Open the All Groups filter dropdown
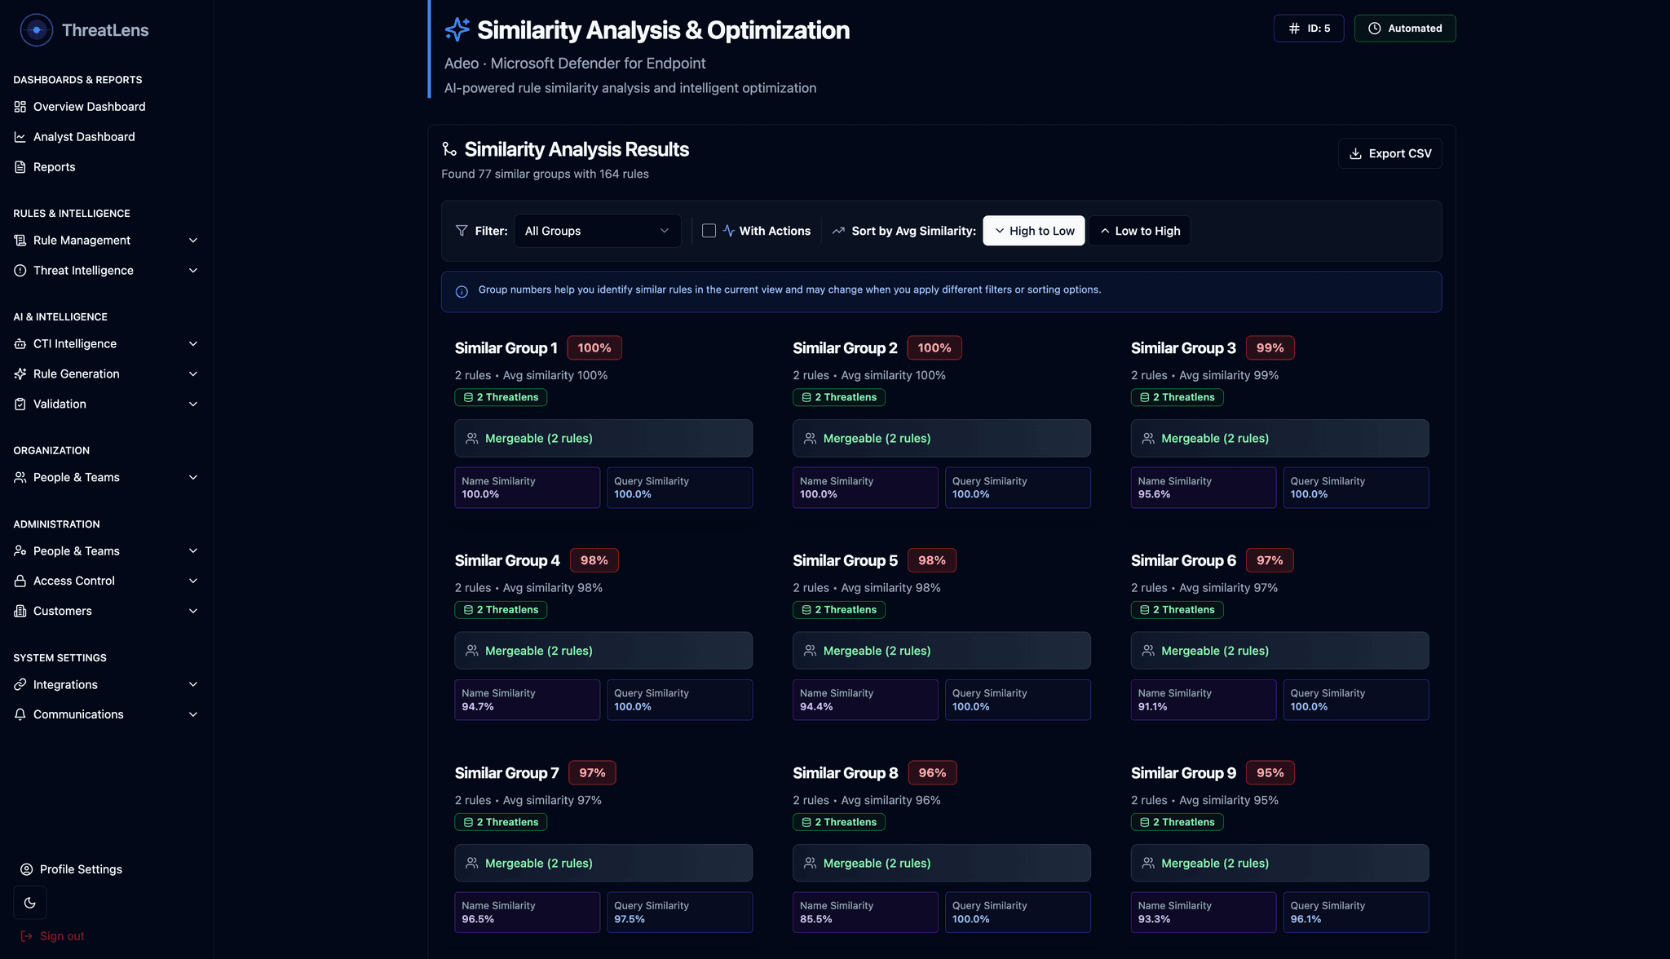This screenshot has width=1670, height=959. pos(598,231)
